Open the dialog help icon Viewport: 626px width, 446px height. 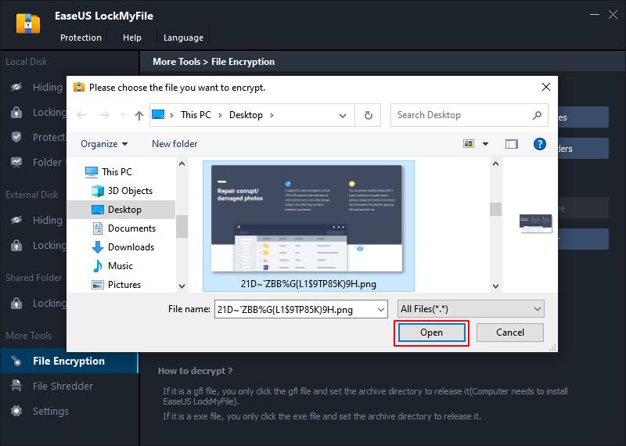(540, 144)
